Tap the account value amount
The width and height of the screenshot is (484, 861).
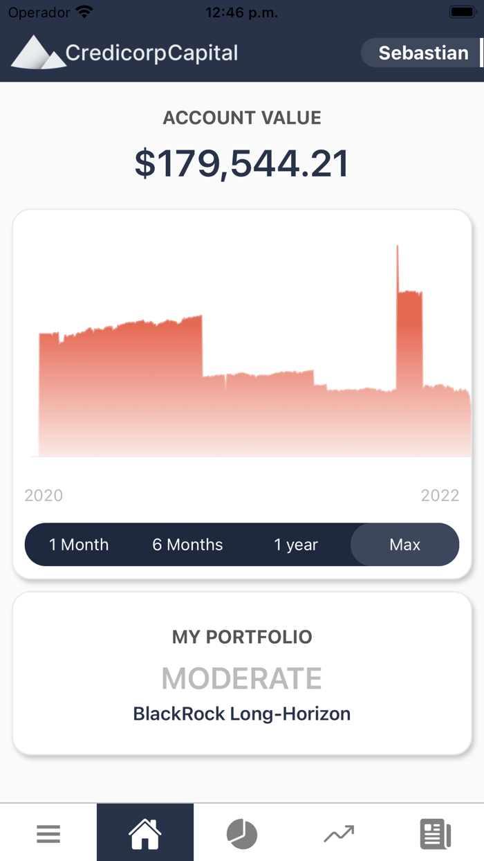click(x=242, y=163)
